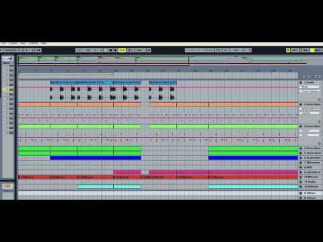
Task: Open the 3 Drum Rack track's upper device chooser
Action: 311,131
